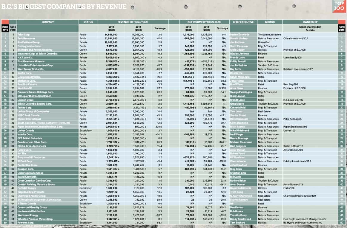Image resolution: width=347 pixels, height=228 pixels.
Task: Click the NET INCOME header
Action: pyautogui.click(x=204, y=22)
